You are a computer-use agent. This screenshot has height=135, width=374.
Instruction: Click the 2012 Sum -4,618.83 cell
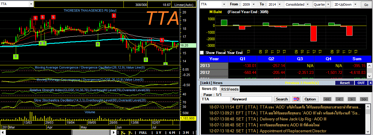tap(355, 72)
